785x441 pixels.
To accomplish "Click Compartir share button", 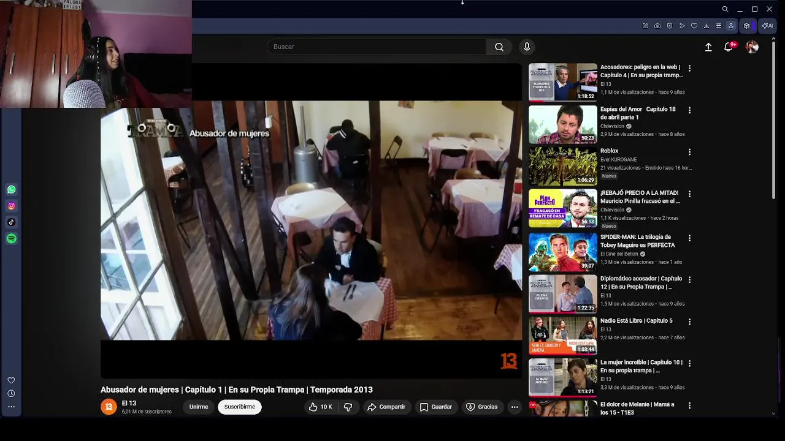I will (x=386, y=407).
